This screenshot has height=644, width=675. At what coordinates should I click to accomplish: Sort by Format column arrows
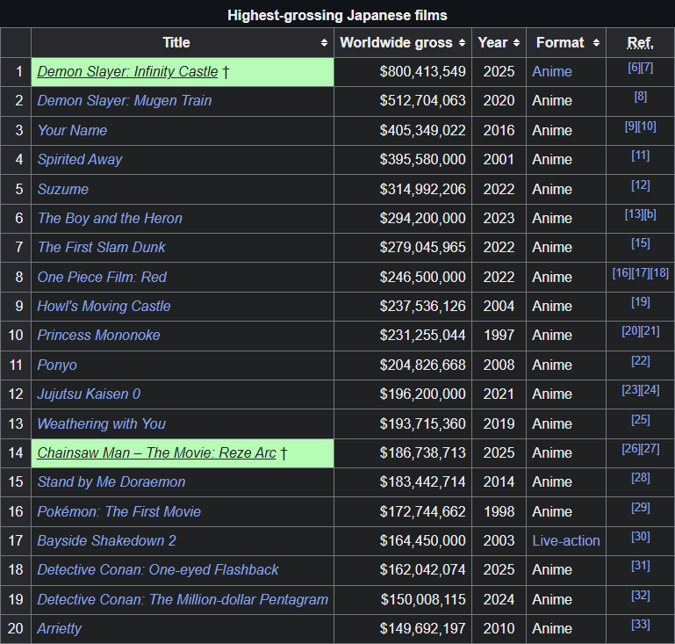[x=596, y=43]
